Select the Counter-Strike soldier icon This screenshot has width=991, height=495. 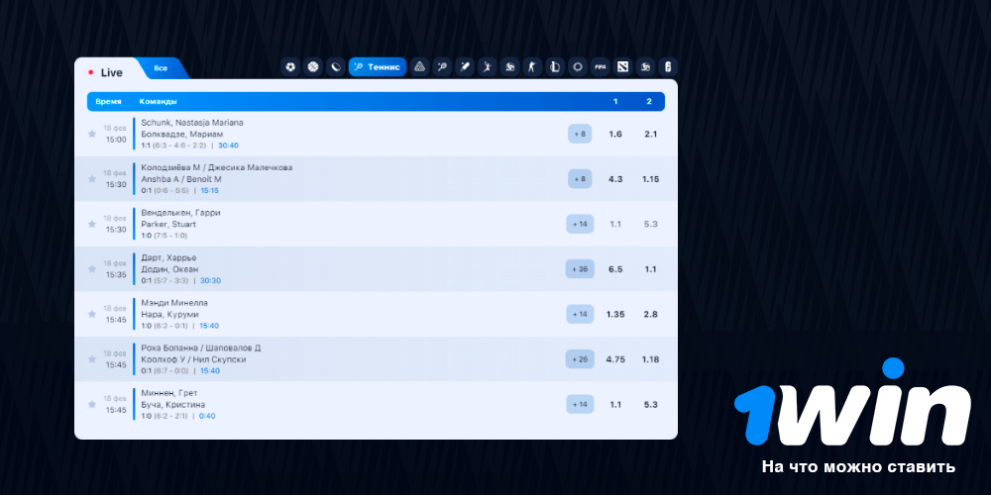532,67
